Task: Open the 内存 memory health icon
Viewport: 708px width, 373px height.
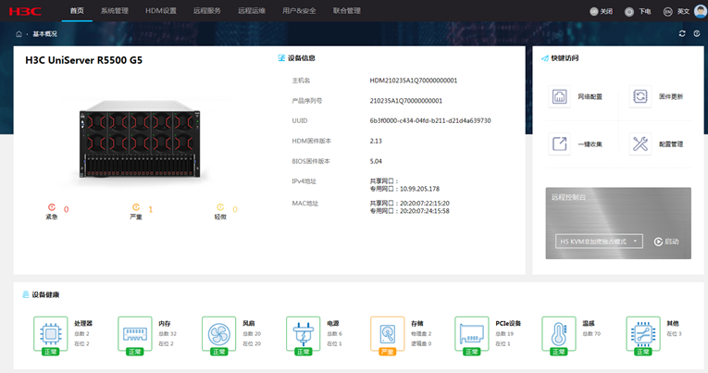Action: (134, 334)
